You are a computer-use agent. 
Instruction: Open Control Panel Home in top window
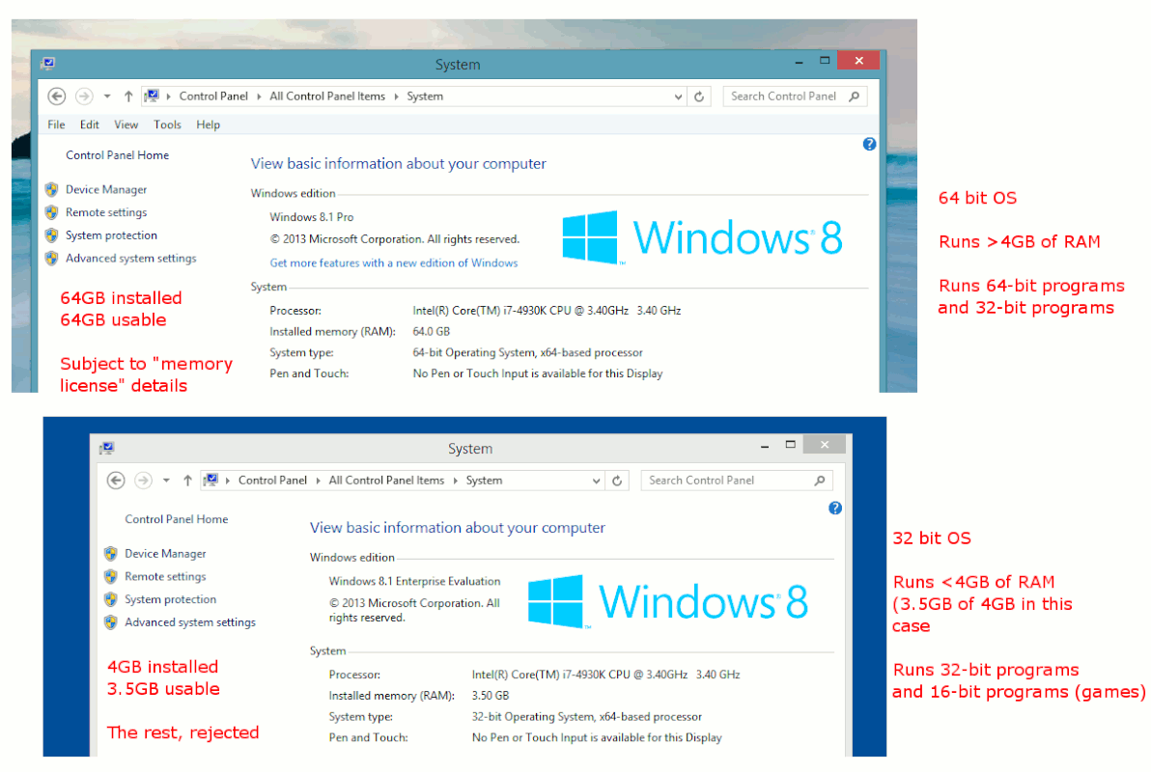tap(118, 154)
